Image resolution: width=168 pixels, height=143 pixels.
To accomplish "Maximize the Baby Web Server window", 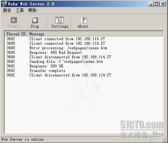I will pos(157,4).
